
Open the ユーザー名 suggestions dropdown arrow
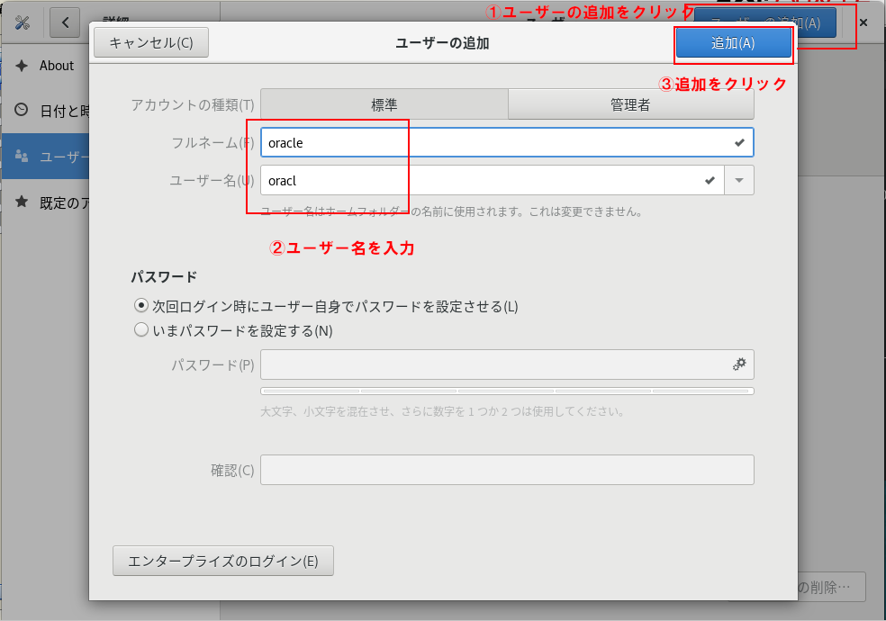739,180
